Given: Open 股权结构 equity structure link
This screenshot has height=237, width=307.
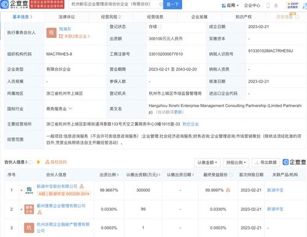Looking at the screenshot, I should point(56,162).
